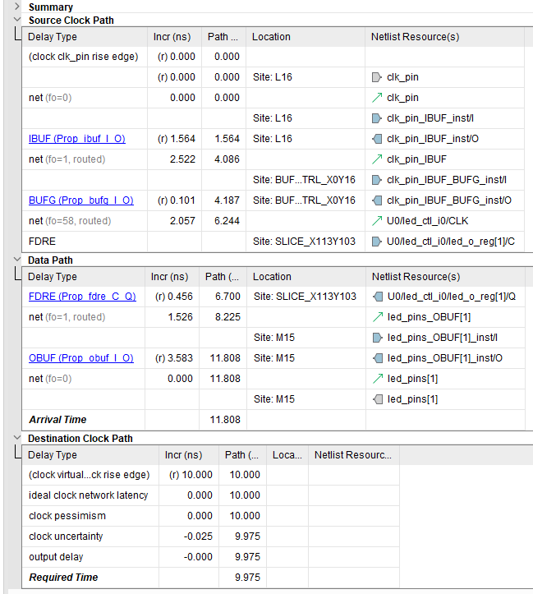Select the Required Time row
This screenshot has height=594, width=533.
211,578
